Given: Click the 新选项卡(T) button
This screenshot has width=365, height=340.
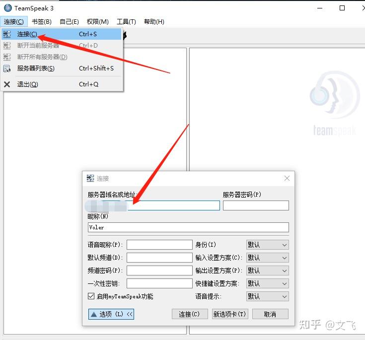Looking at the screenshot, I should [x=230, y=314].
